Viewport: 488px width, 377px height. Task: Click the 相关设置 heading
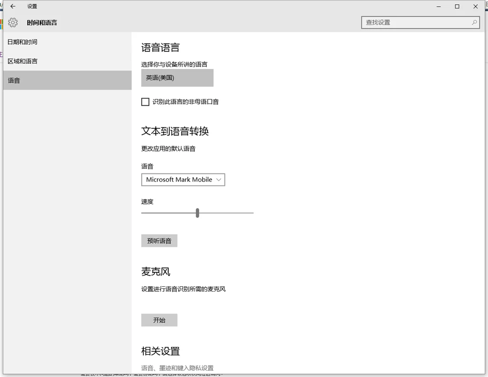[160, 351]
